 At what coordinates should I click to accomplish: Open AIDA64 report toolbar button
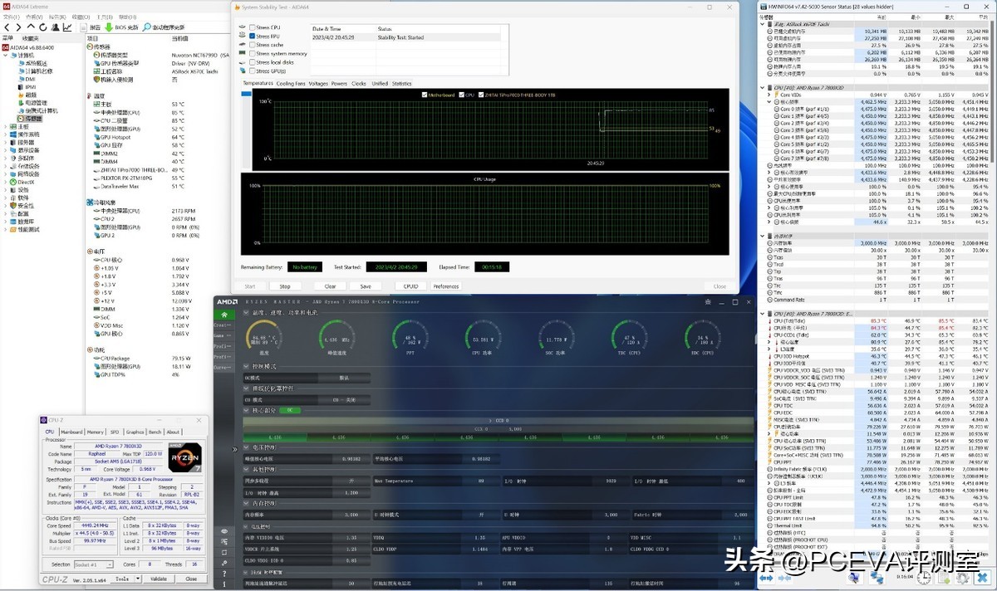[90, 27]
